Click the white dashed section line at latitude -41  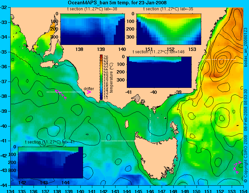point(119,141)
